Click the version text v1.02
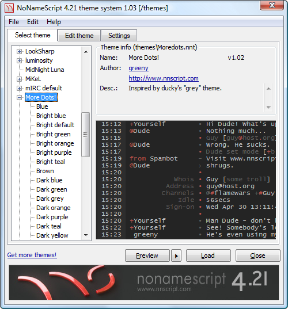This screenshot has width=288, height=309. coord(236,58)
